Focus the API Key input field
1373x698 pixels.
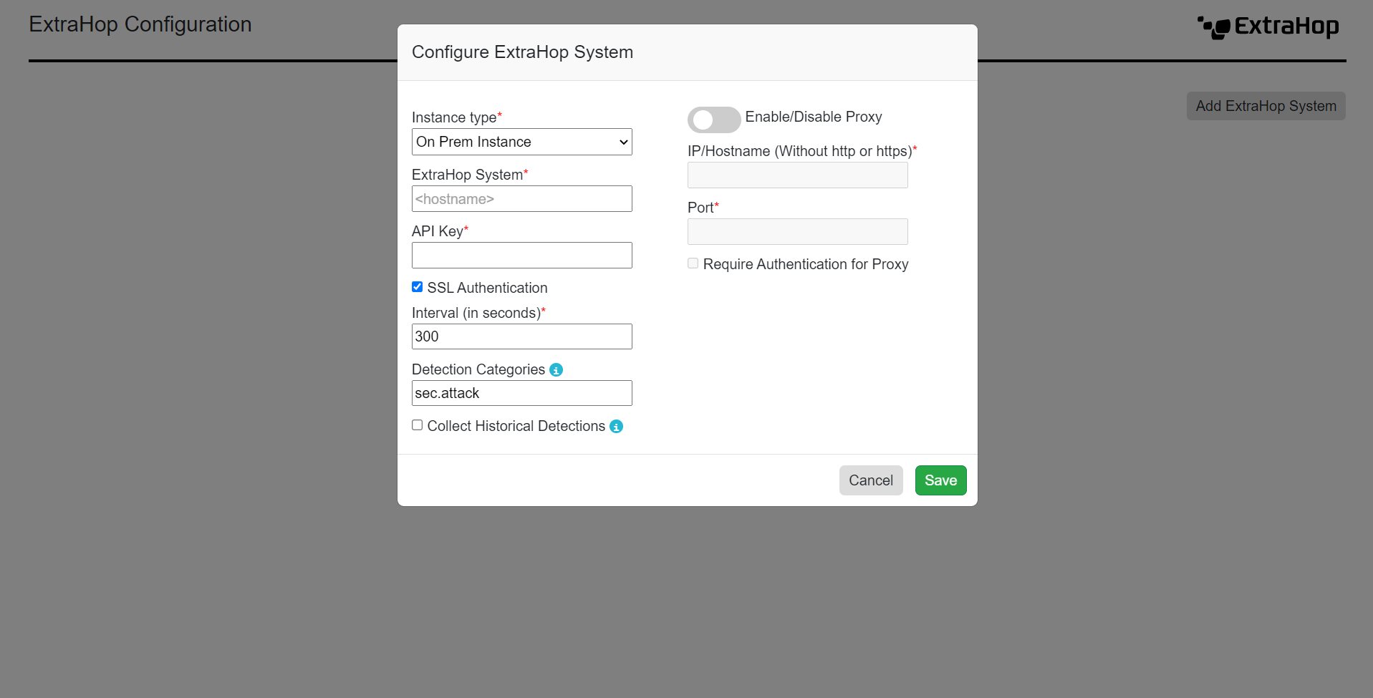[521, 255]
